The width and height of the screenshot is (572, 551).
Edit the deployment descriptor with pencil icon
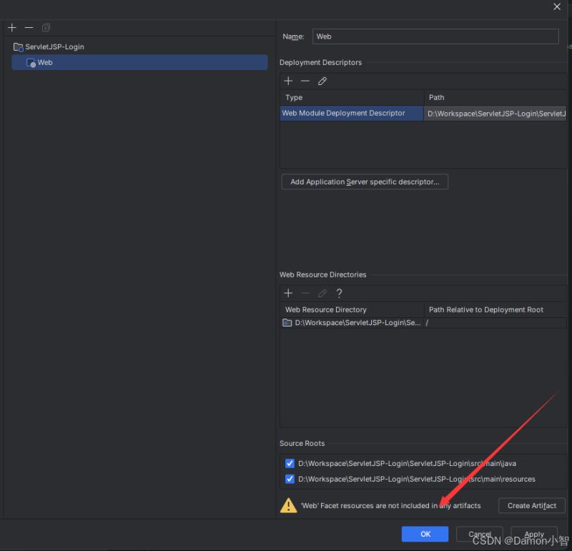(322, 81)
